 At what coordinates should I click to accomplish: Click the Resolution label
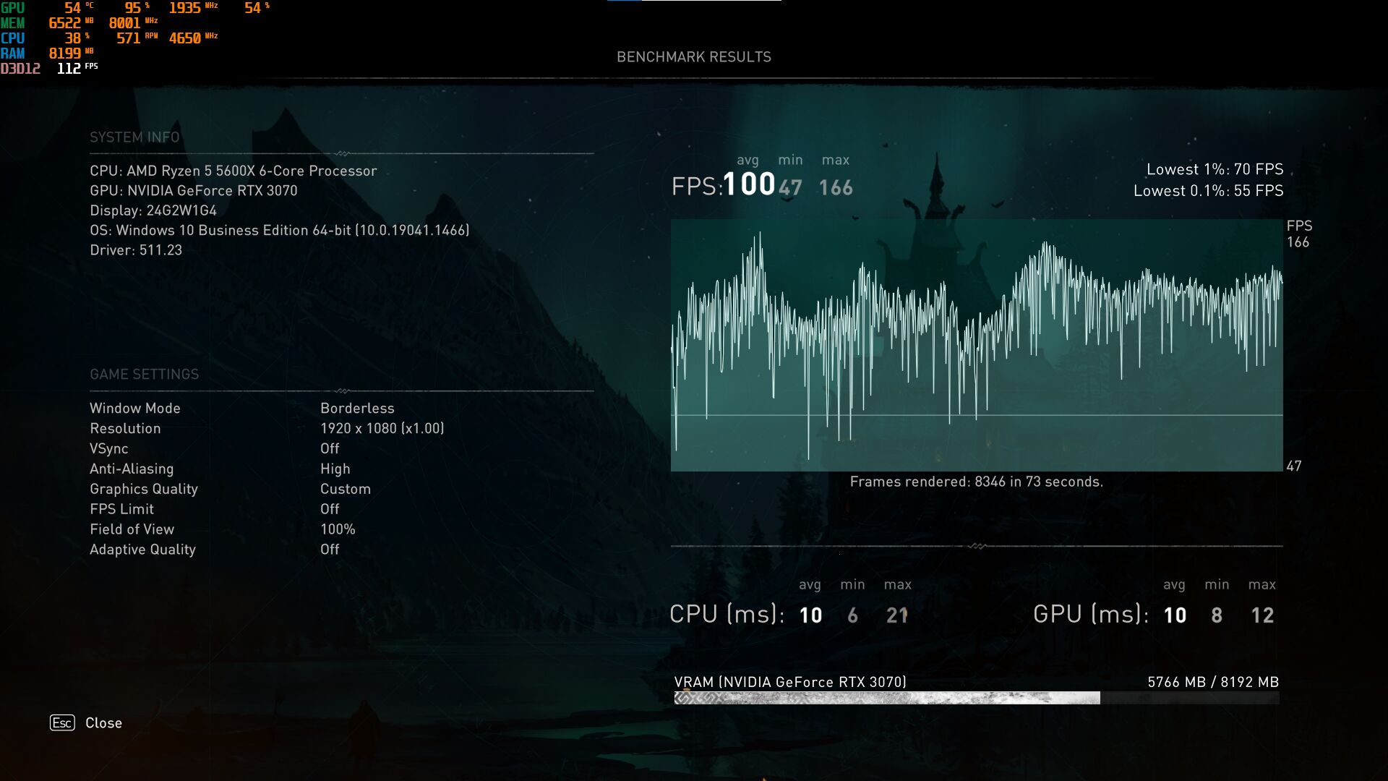125,428
